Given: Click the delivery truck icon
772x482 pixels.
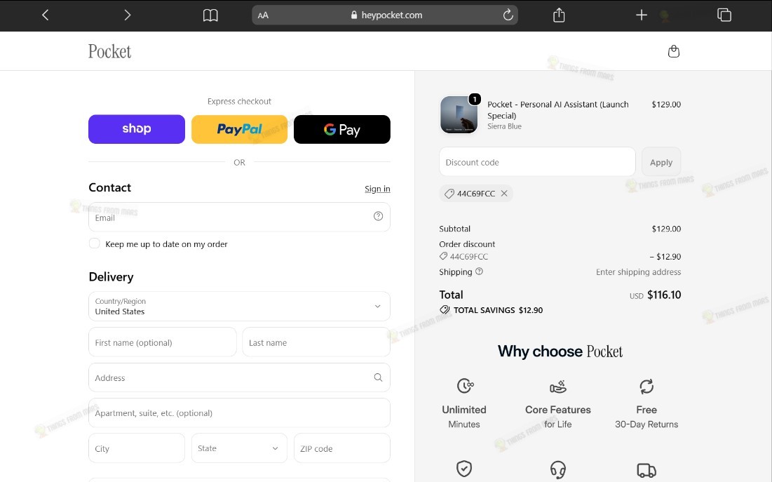Looking at the screenshot, I should 646,470.
